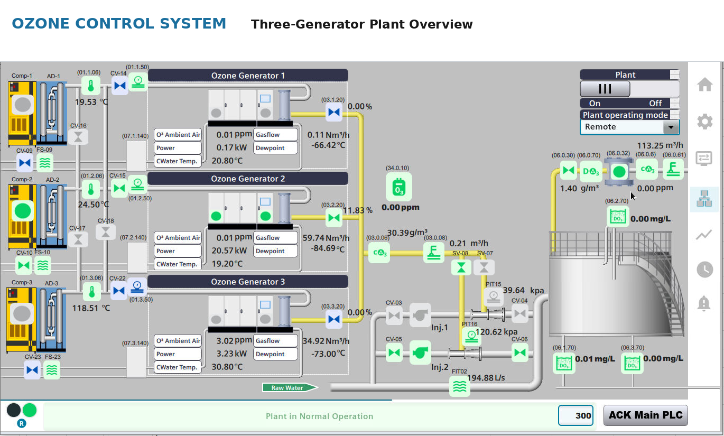Viewport: 724px width, 436px height.
Task: Select control valve CV-14 icon
Action: click(x=119, y=85)
